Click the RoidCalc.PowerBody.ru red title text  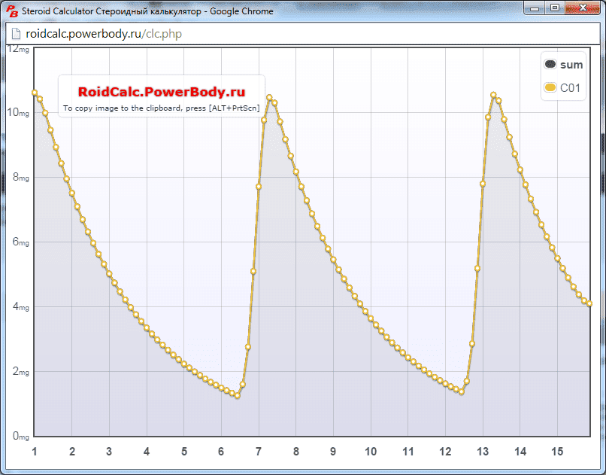pyautogui.click(x=162, y=92)
